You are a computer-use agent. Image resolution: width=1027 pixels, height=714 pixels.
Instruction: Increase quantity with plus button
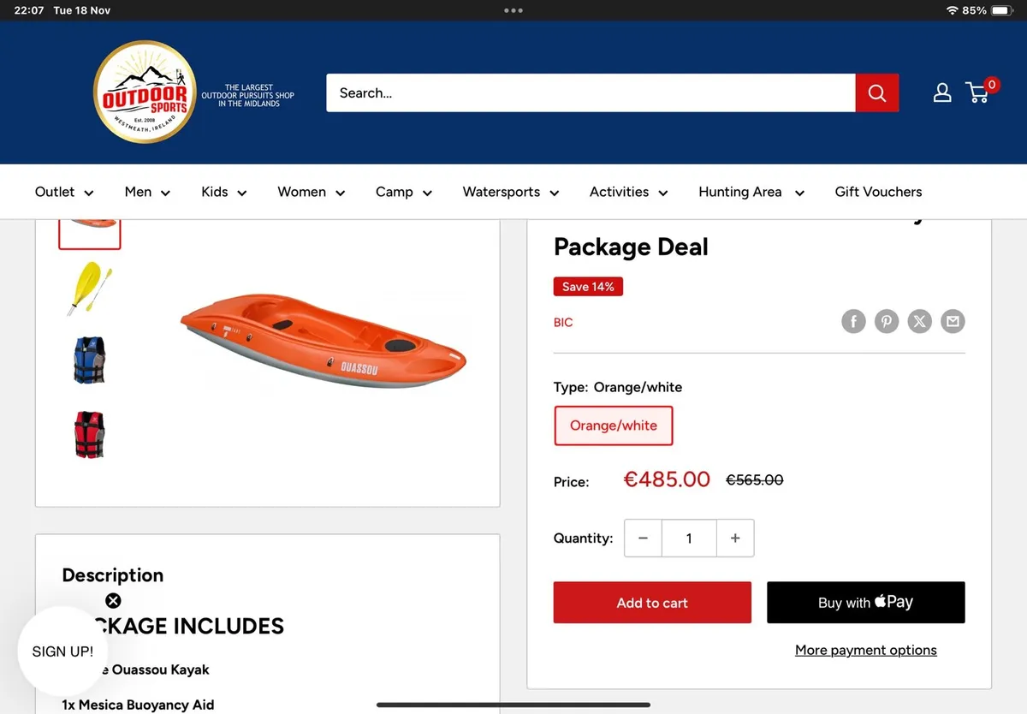(735, 538)
